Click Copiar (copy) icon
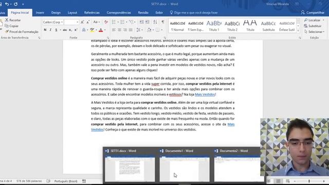Image resolution: width=329 pixels, height=185 pixels. click(7, 26)
